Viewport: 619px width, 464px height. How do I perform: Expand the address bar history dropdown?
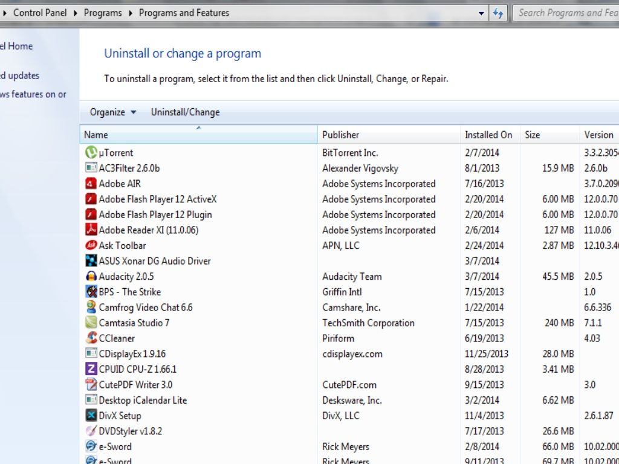481,13
